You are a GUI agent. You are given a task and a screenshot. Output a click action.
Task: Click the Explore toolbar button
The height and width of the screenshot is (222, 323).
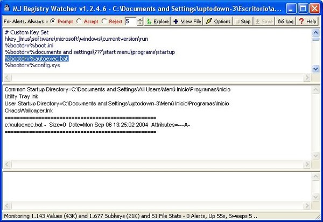[x=157, y=22]
